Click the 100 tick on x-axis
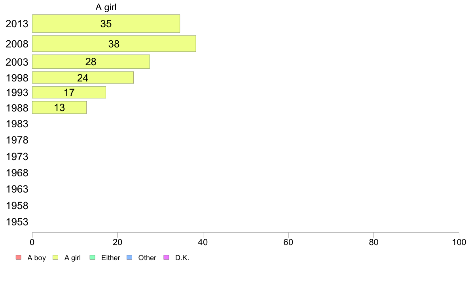The height and width of the screenshot is (291, 470). tap(459, 242)
